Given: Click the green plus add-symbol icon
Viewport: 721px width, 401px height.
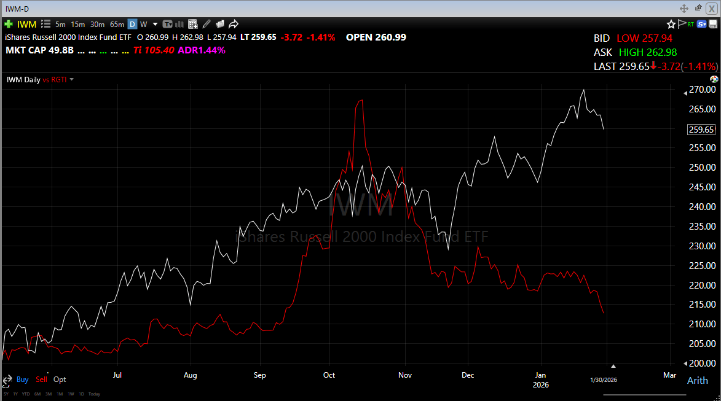Looking at the screenshot, I should 8,24.
